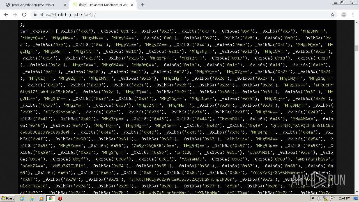
Task: Click the string 'Zm9yY2VQb3B1cA=='
Action: coord(154,146)
